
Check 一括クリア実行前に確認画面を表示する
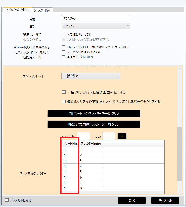point(64,92)
